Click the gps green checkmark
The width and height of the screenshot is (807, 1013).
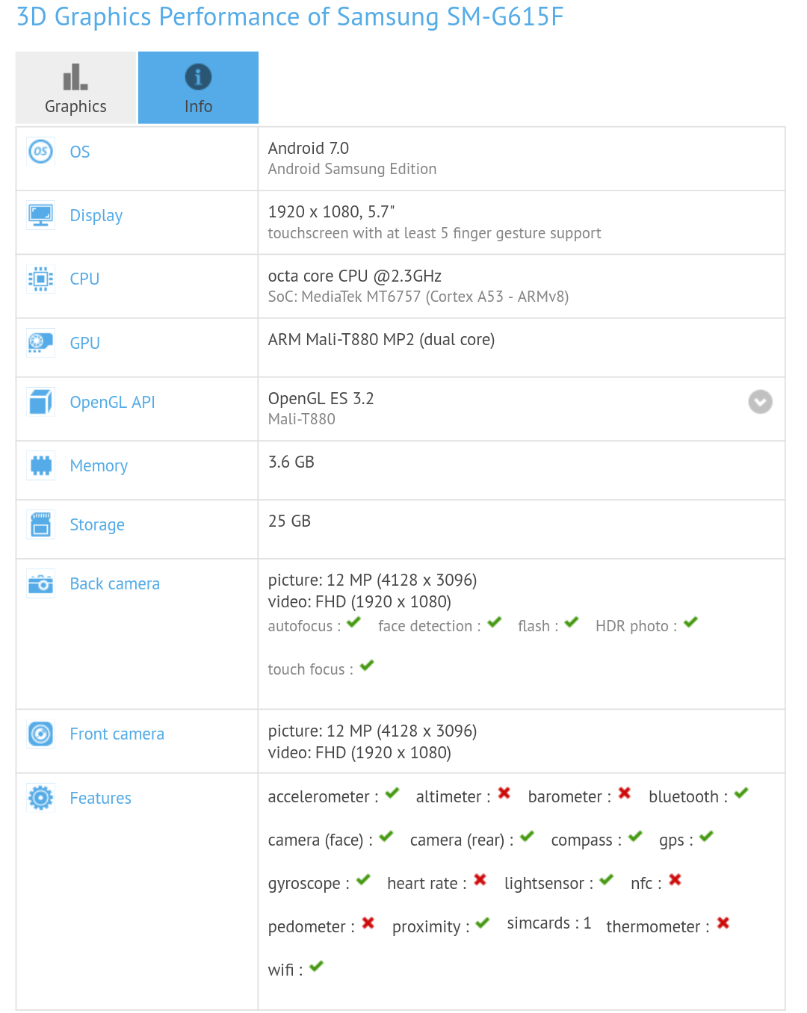tap(707, 837)
